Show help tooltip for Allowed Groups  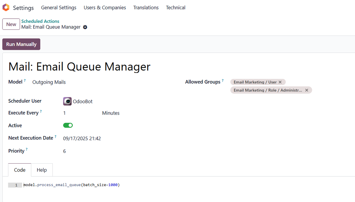pyautogui.click(x=223, y=81)
